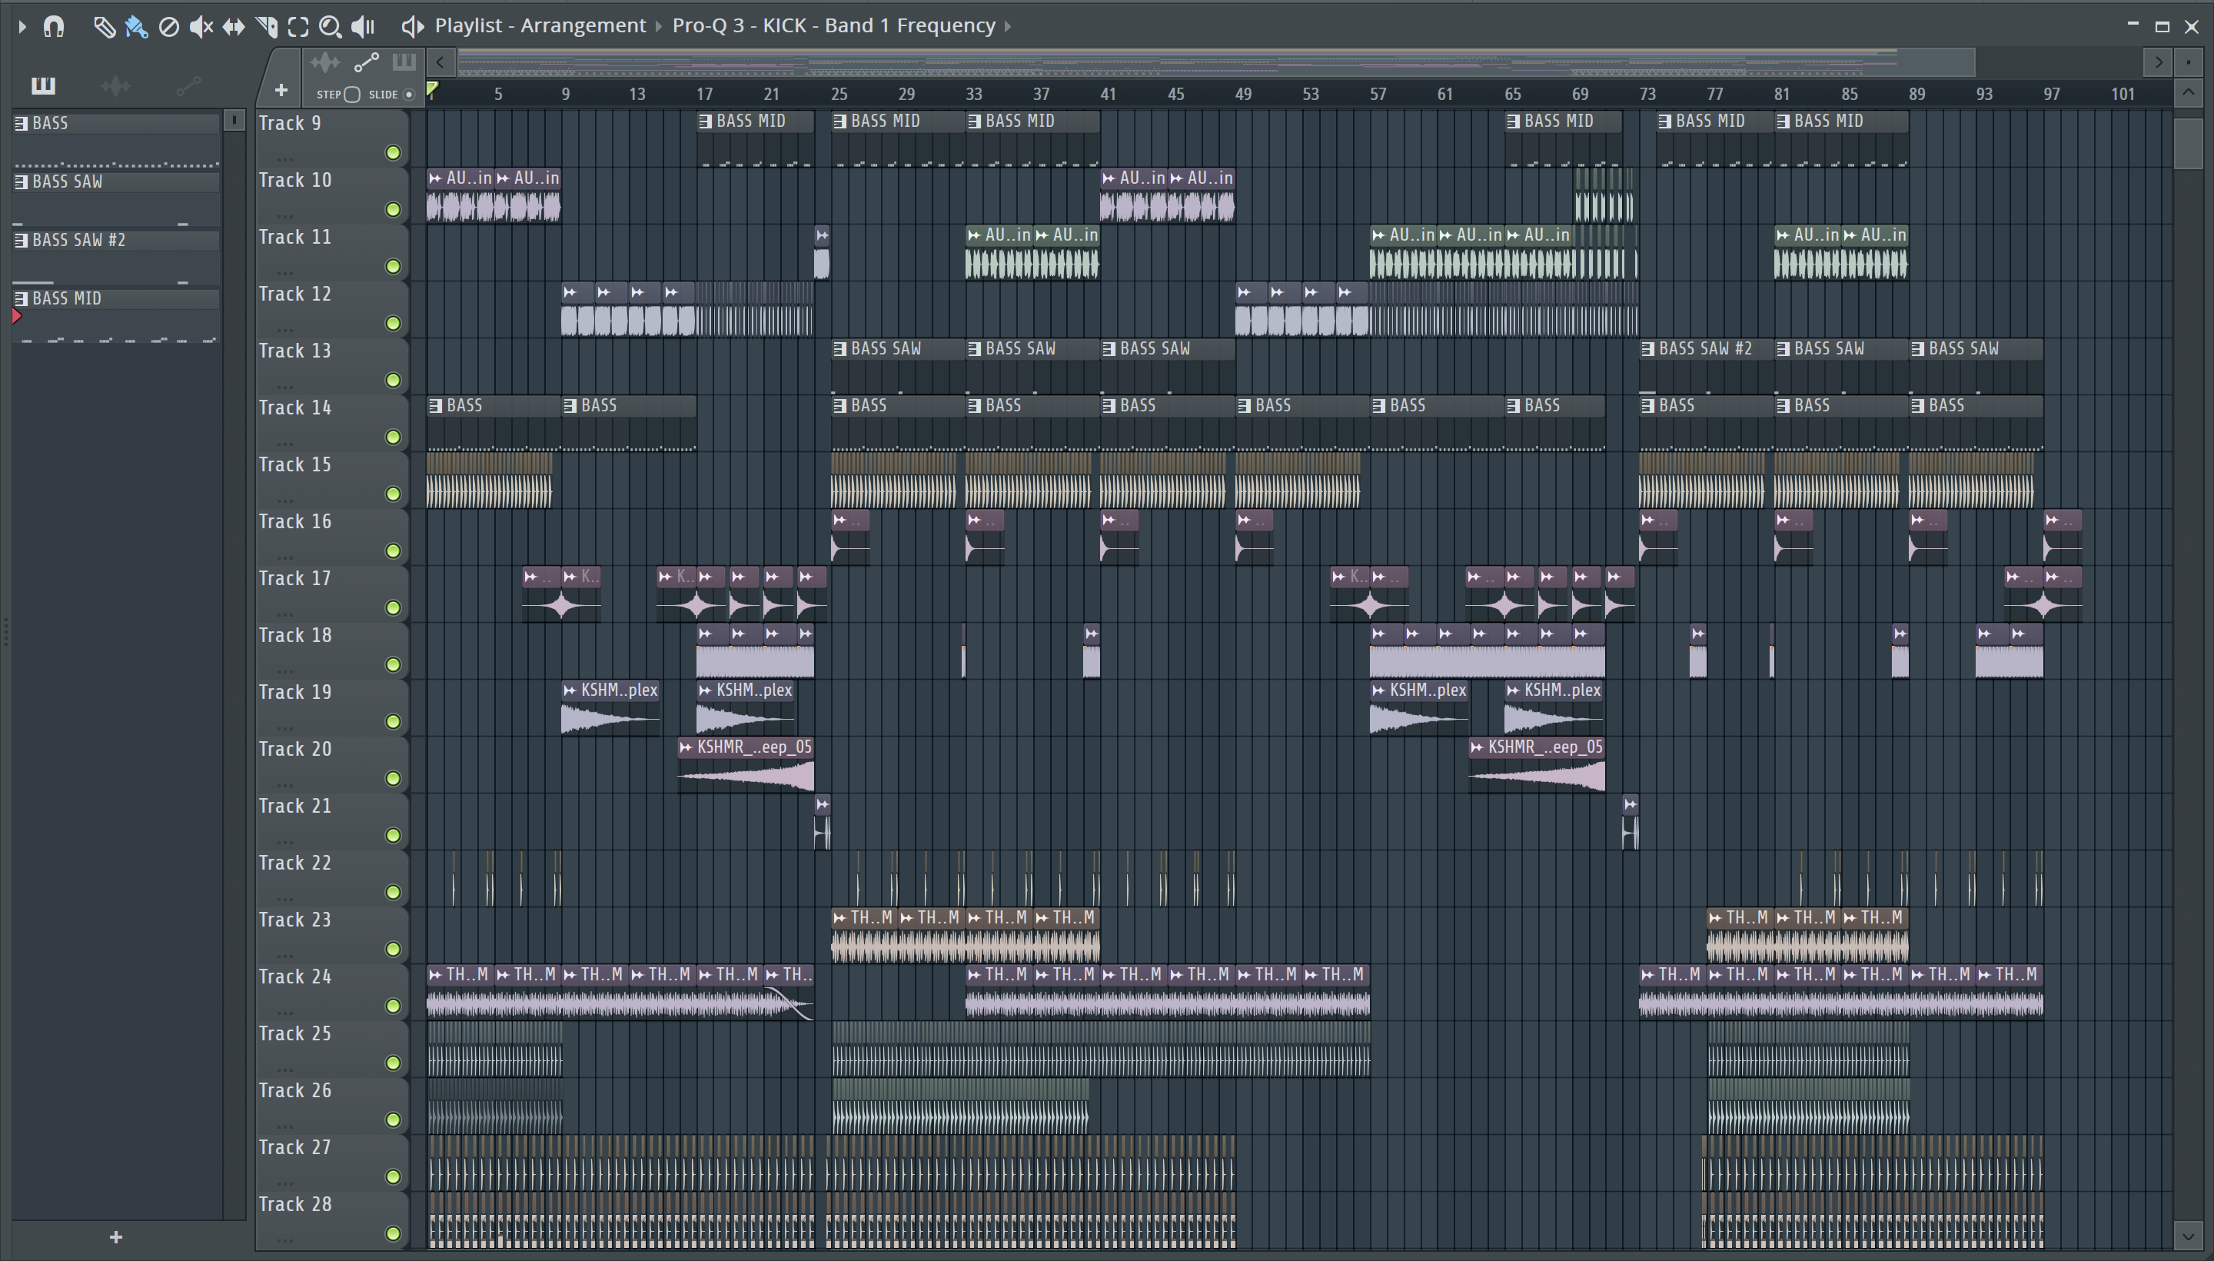
Task: Click the vertical scrollbar thumb
Action: (x=2188, y=144)
